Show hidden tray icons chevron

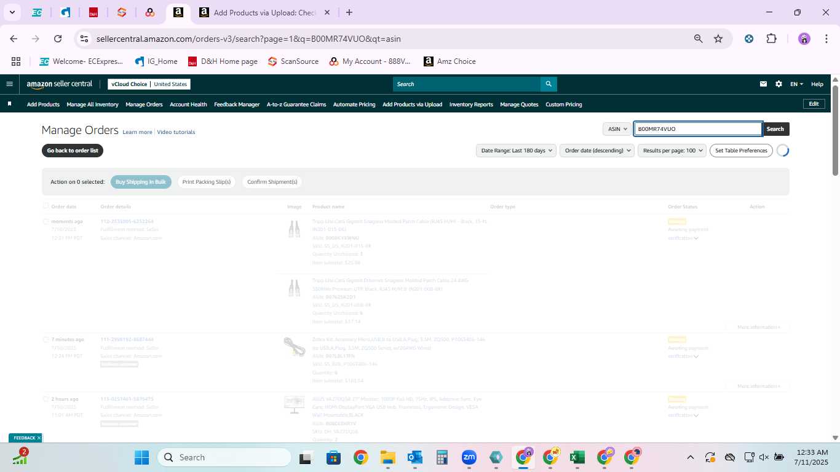pos(691,457)
